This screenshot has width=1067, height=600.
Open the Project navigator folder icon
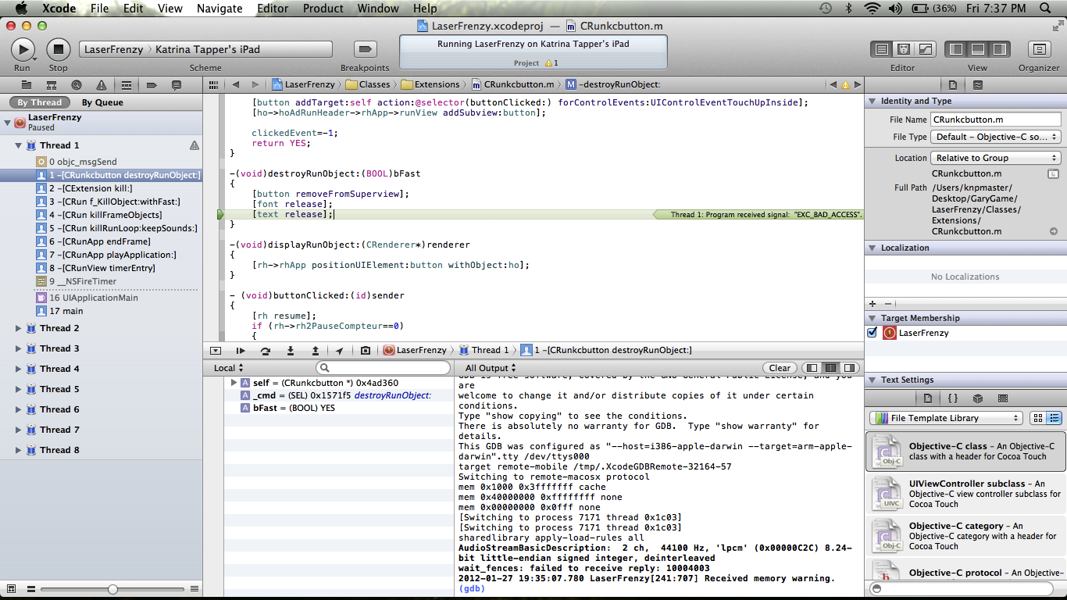point(26,84)
